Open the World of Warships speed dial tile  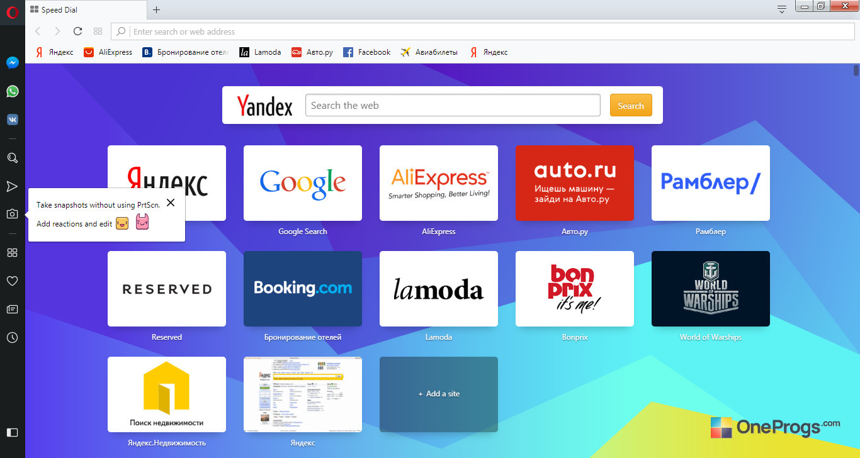point(711,289)
